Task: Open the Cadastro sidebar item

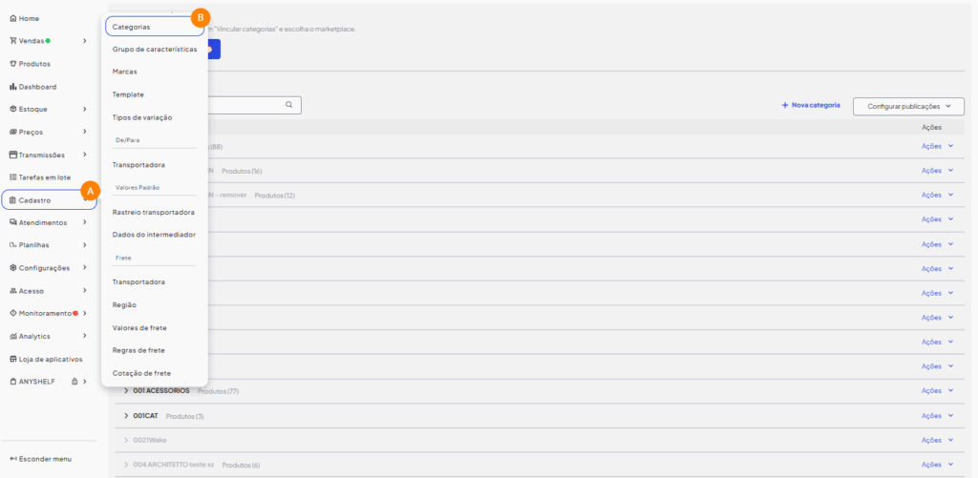Action: 35,200
